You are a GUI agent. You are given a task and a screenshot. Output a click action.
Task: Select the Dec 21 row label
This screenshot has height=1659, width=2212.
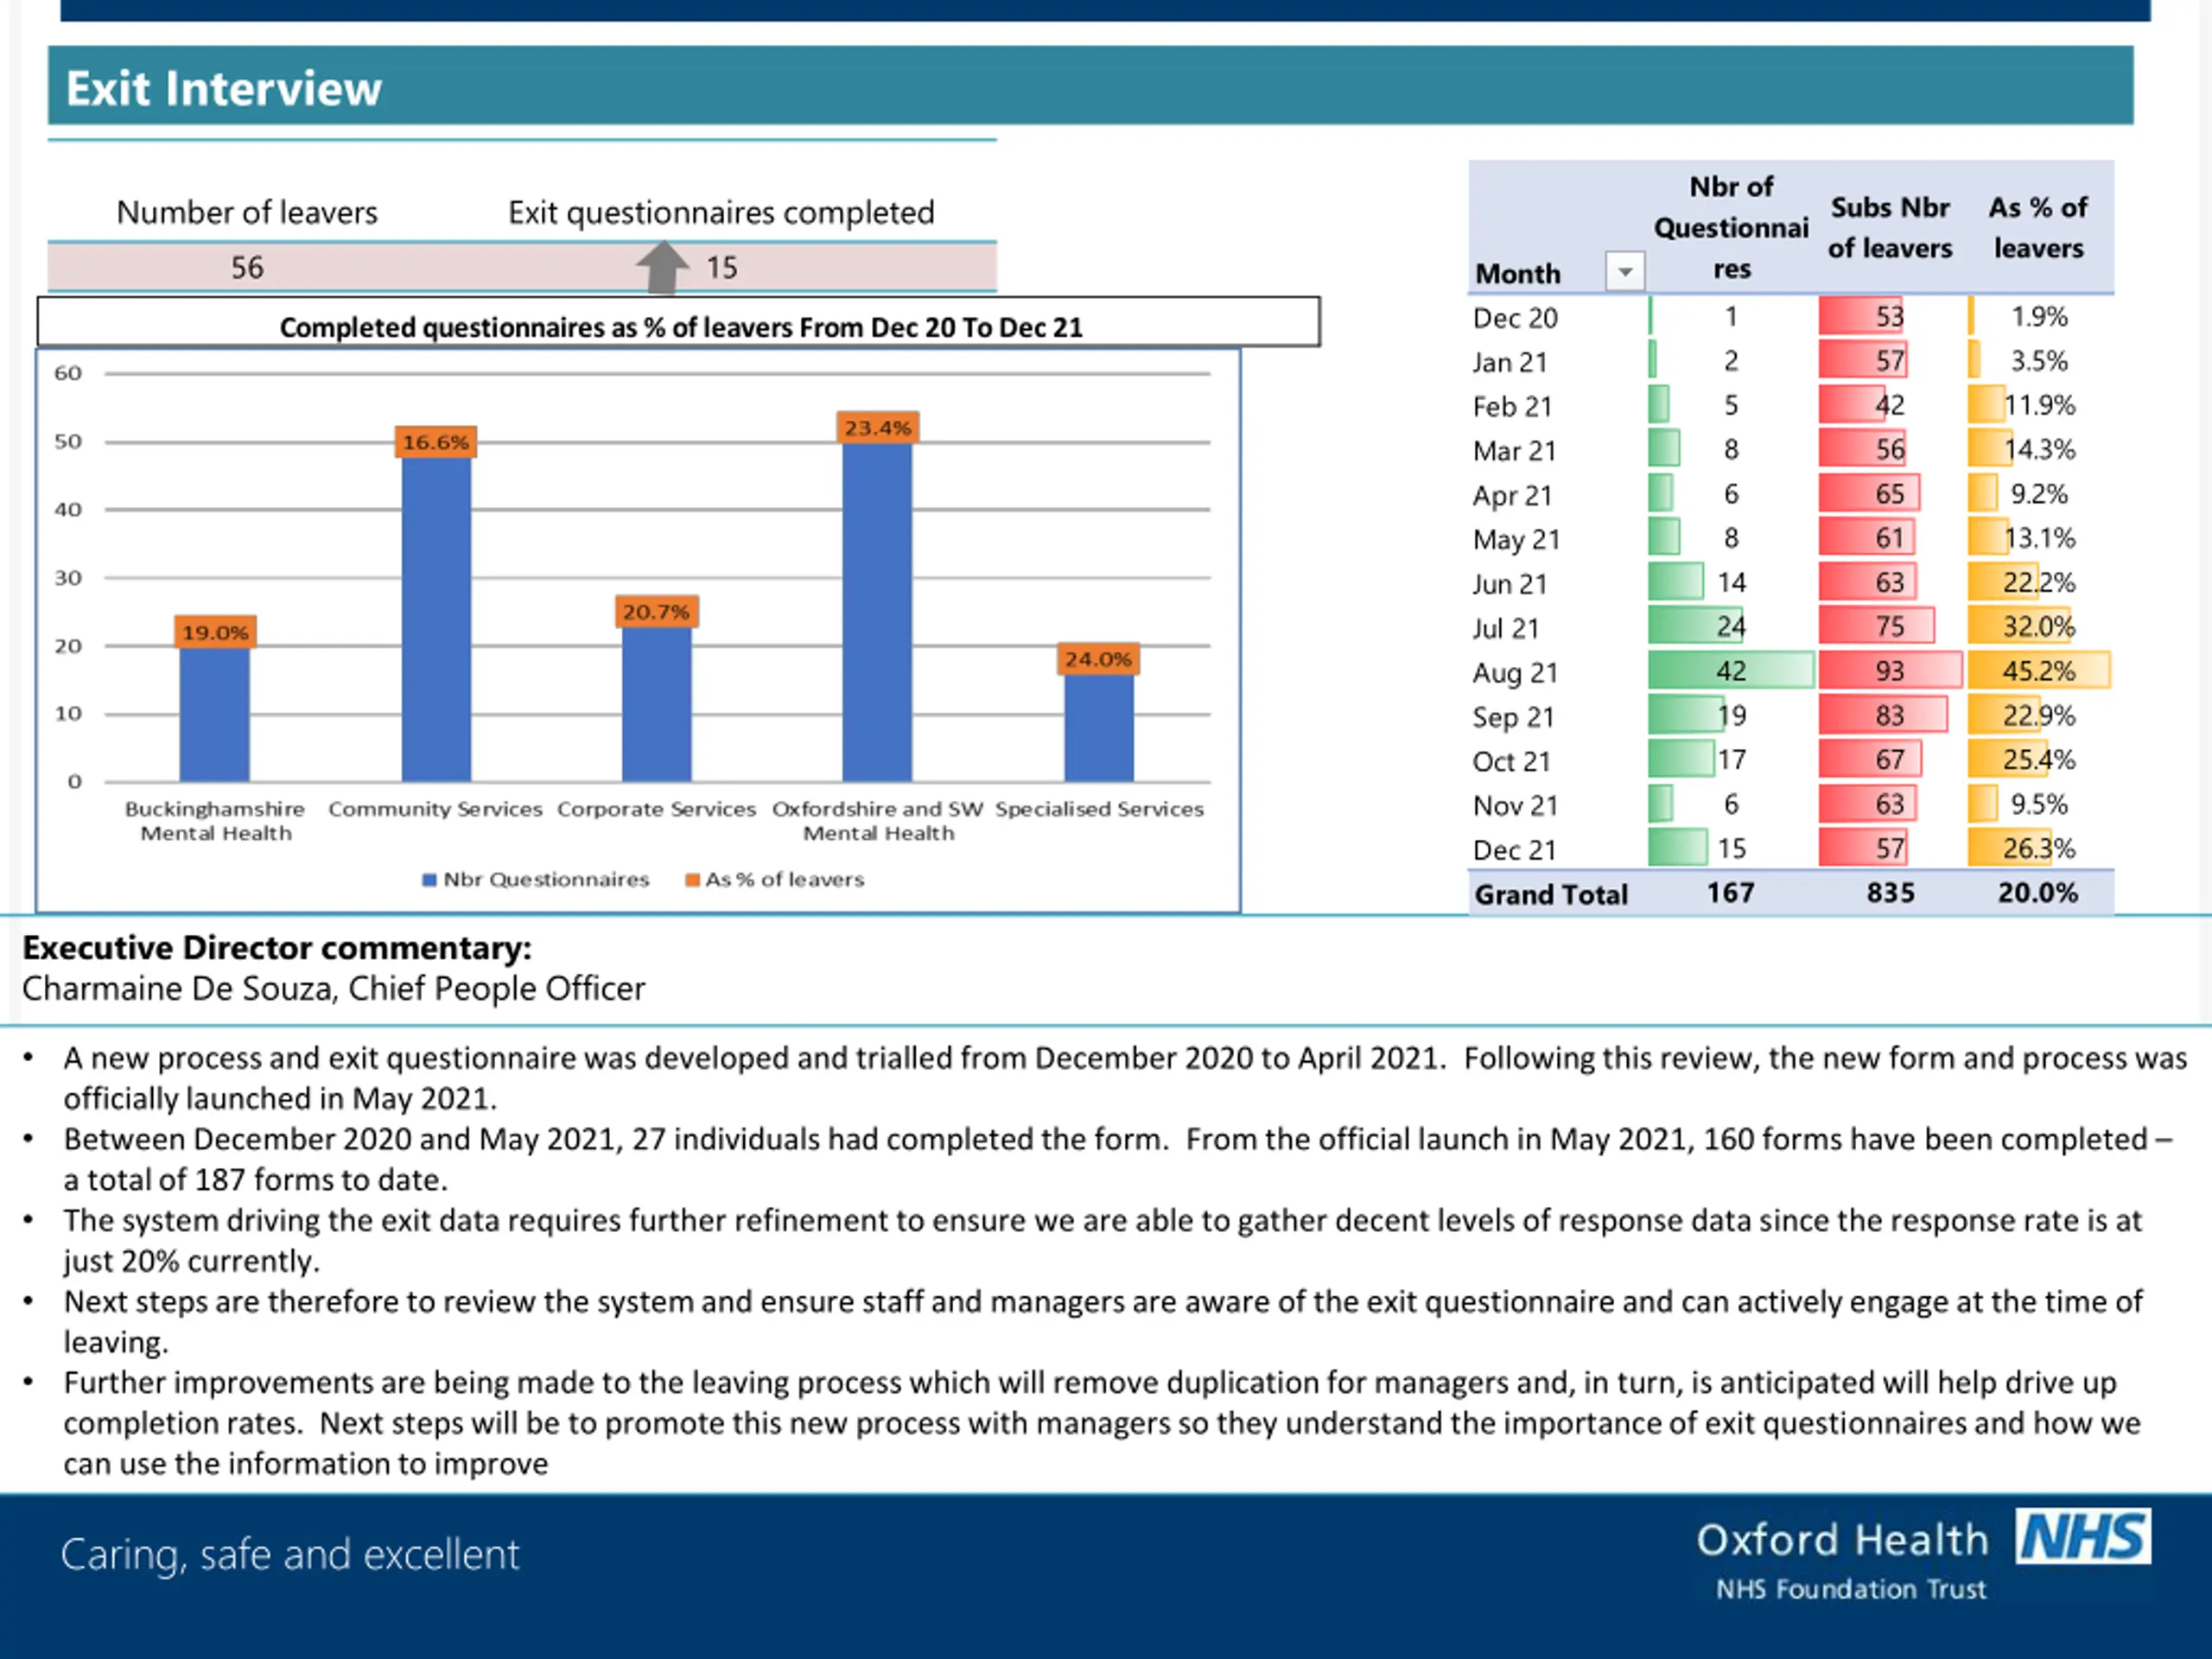pos(1514,850)
